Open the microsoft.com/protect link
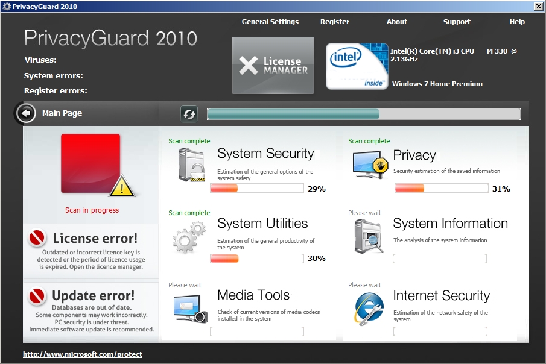 (x=83, y=354)
